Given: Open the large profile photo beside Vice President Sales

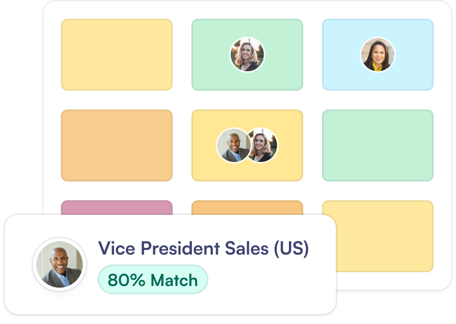Looking at the screenshot, I should pos(60,264).
